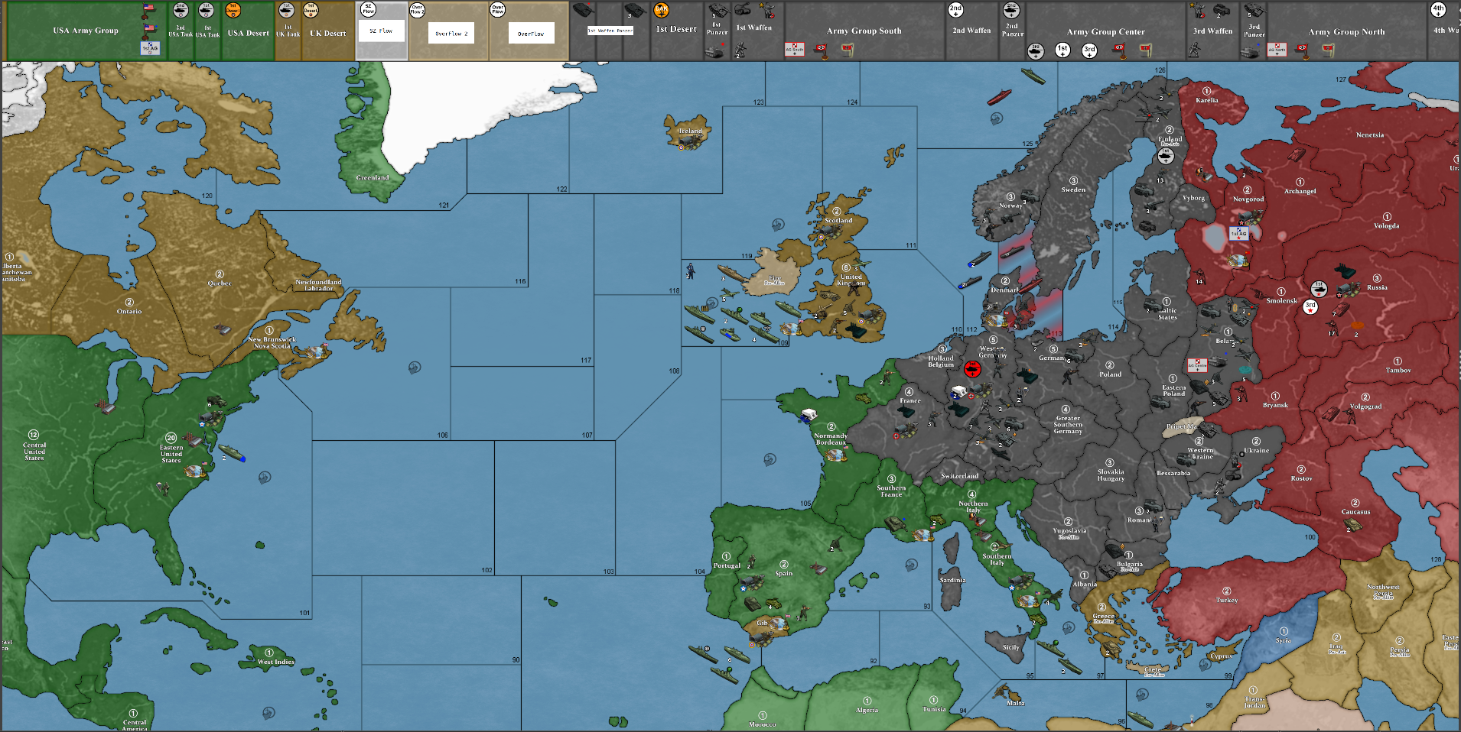
Task: Select the orange DAK marker in 1st Desert zone
Action: pos(661,11)
